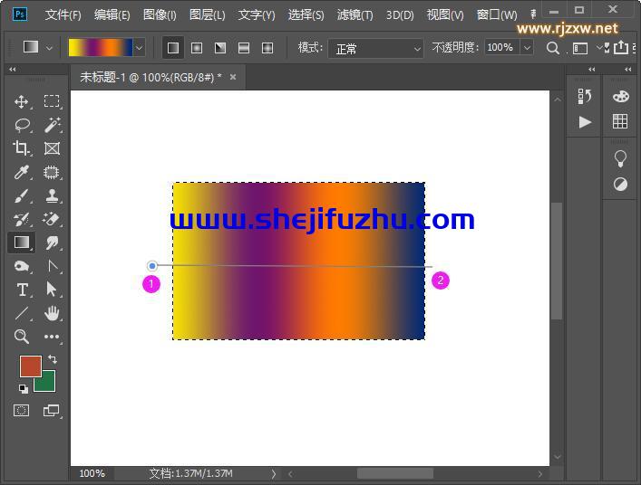Open the 3D menu
This screenshot has width=641, height=485.
pyautogui.click(x=400, y=15)
